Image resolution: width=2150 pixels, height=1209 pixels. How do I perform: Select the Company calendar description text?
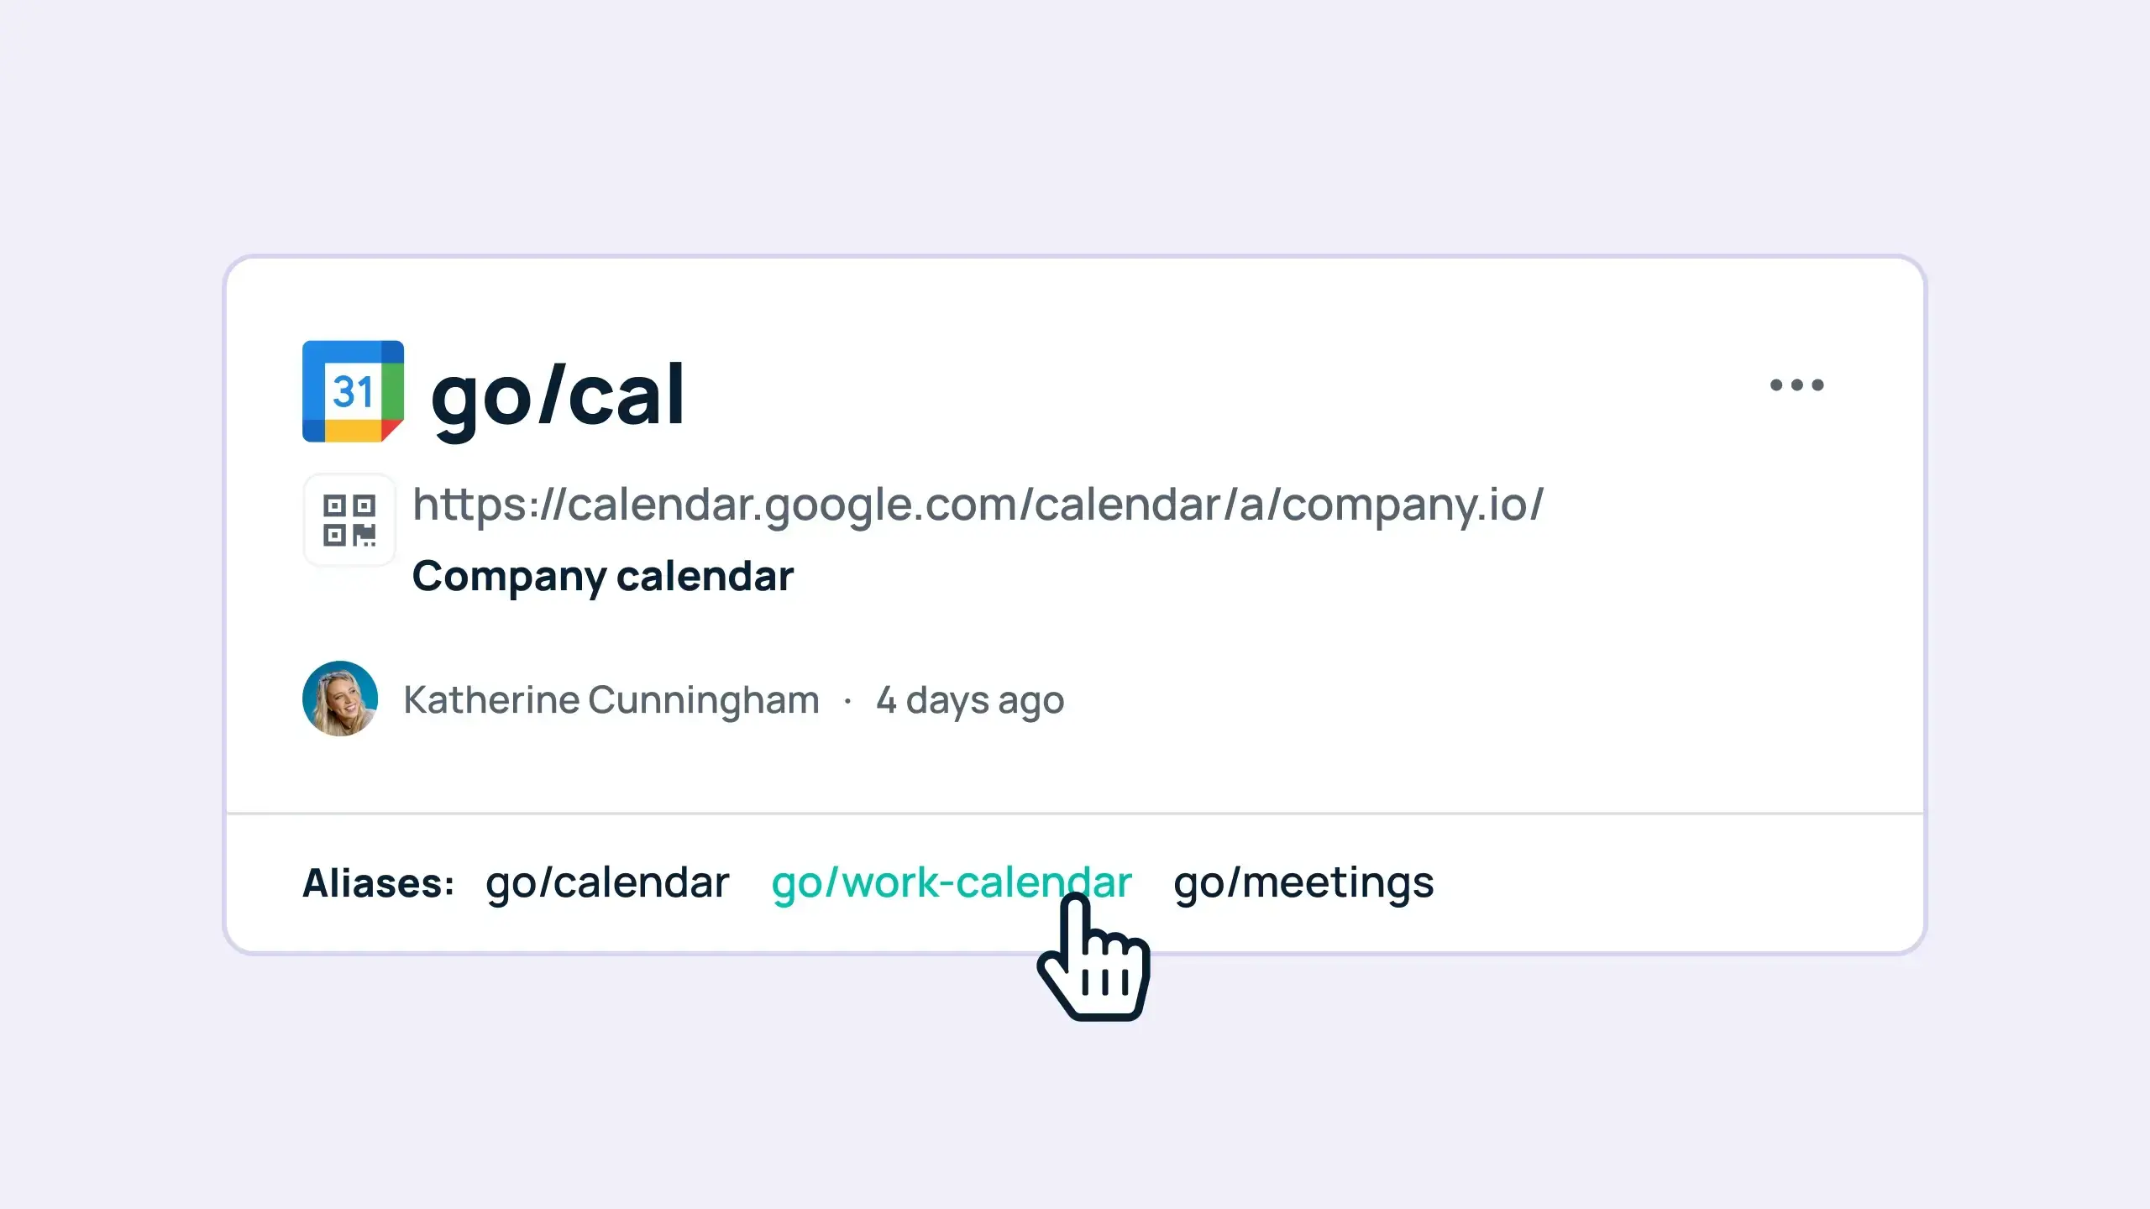pos(602,576)
